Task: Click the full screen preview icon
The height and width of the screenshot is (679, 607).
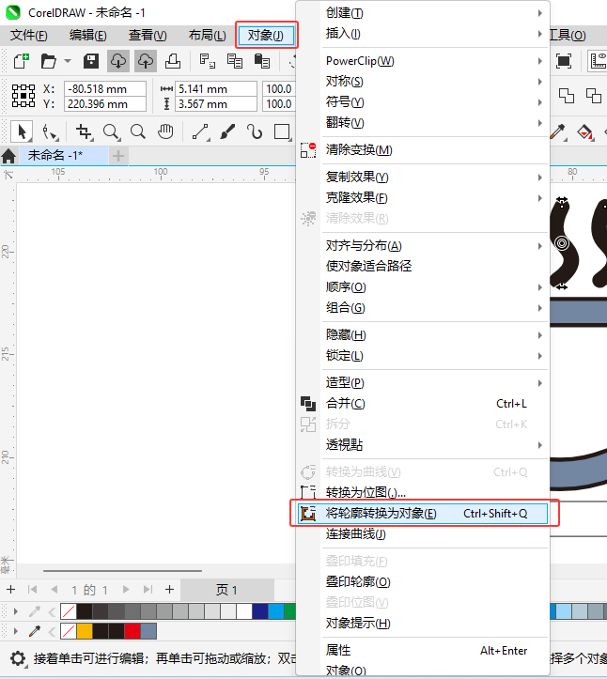Action: coord(563,61)
